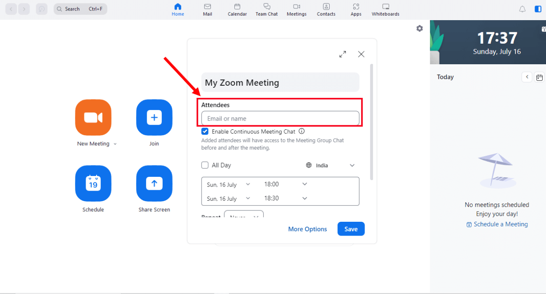Click the Today heading text
This screenshot has height=294, width=546.
(445, 77)
